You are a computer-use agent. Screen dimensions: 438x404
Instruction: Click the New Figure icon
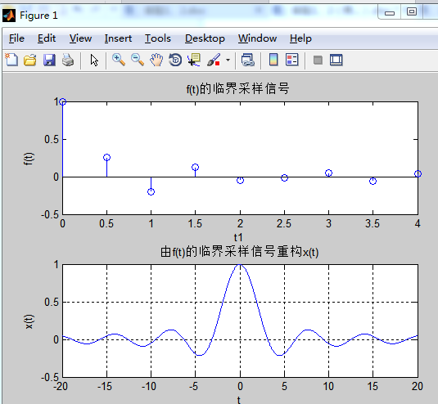pyautogui.click(x=11, y=60)
